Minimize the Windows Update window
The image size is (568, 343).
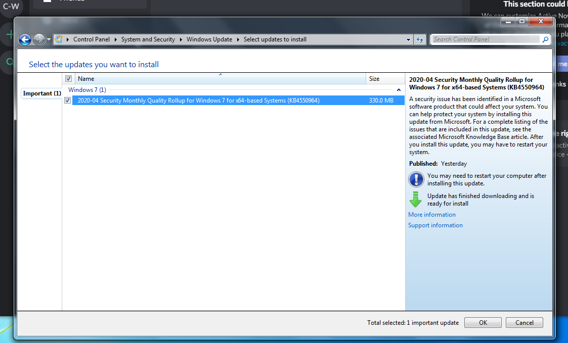click(508, 22)
